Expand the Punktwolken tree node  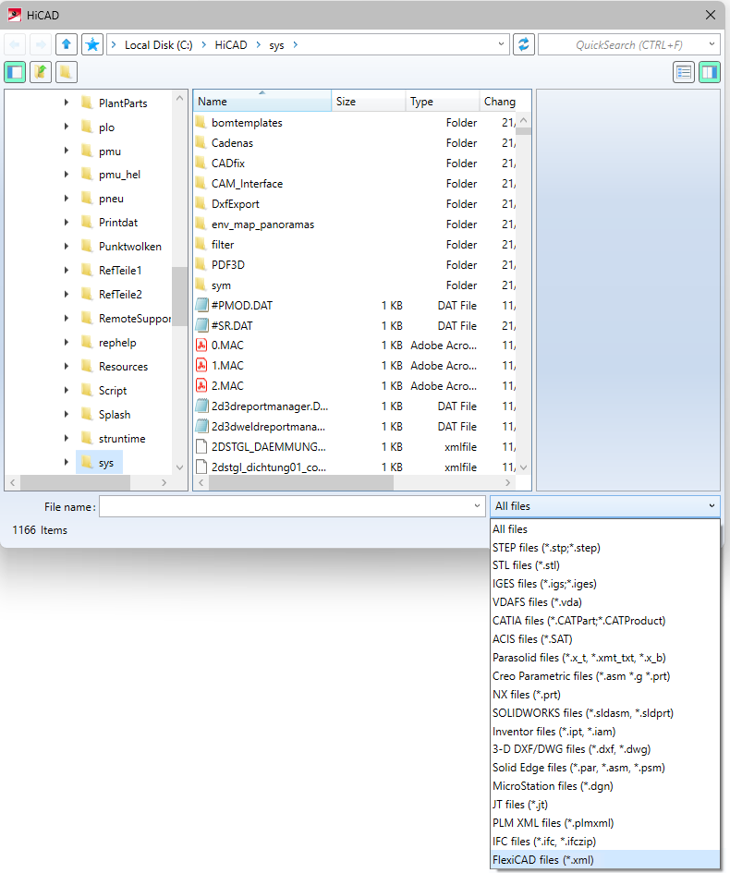point(67,246)
